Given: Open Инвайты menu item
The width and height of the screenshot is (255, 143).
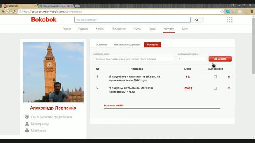Looking at the screenshot, I should (x=100, y=29).
